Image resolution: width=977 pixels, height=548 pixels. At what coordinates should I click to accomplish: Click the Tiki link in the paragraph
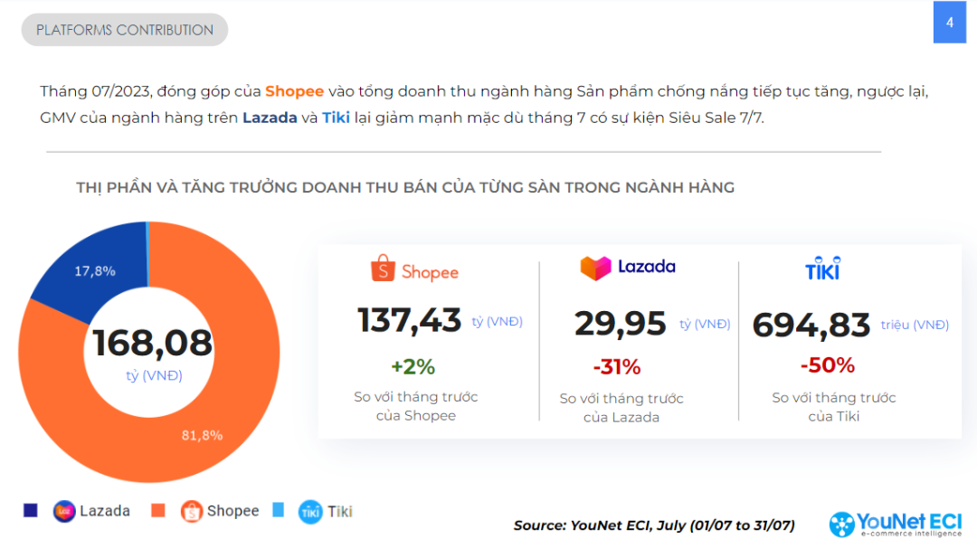(337, 118)
